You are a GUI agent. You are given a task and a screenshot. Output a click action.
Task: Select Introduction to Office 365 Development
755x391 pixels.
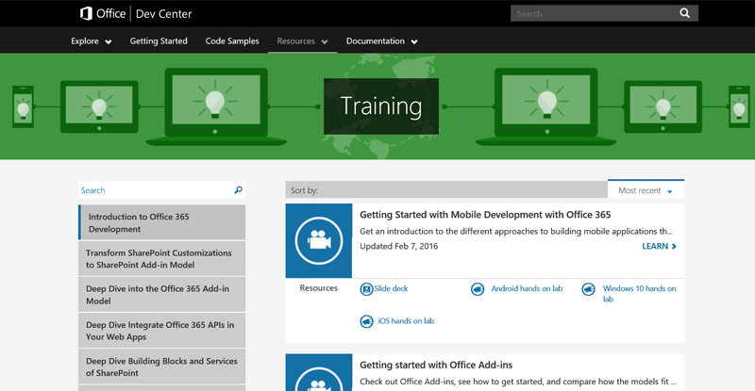pyautogui.click(x=161, y=222)
